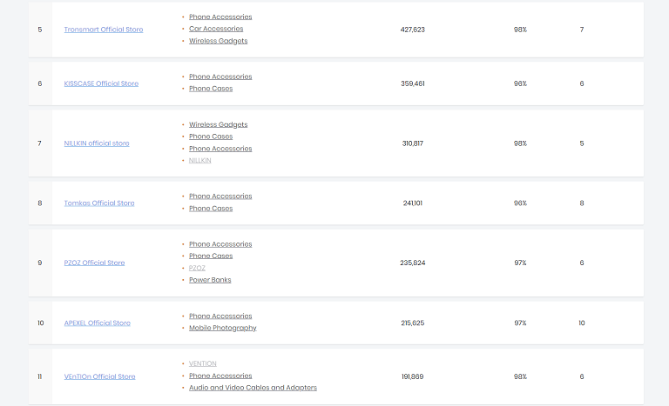Visit the NILLKIN official store page
669x406 pixels.
pos(97,143)
